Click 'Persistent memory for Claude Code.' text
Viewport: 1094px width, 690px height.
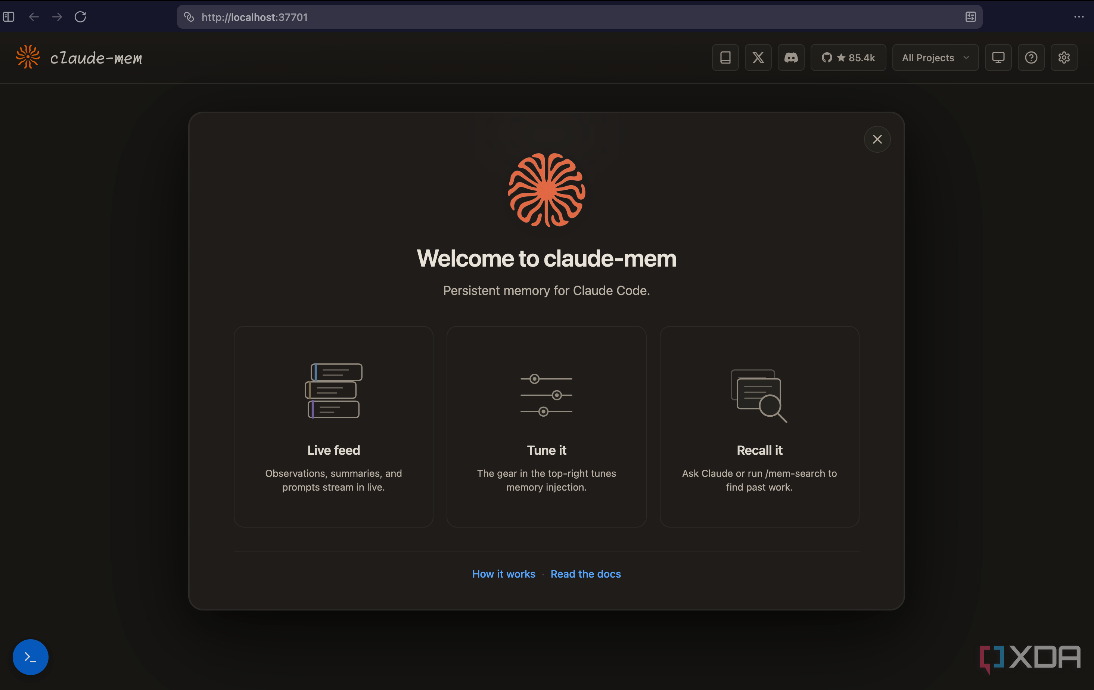click(547, 290)
